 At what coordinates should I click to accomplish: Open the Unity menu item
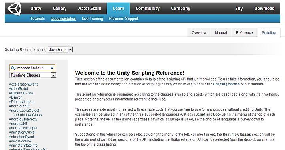pyautogui.click(x=36, y=9)
